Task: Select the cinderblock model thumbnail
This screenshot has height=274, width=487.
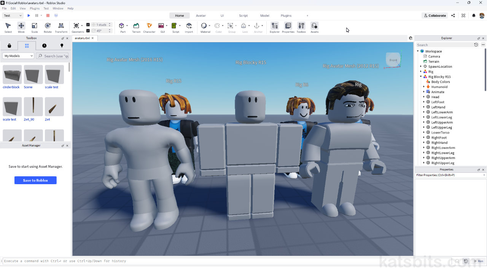Action: click(x=12, y=75)
